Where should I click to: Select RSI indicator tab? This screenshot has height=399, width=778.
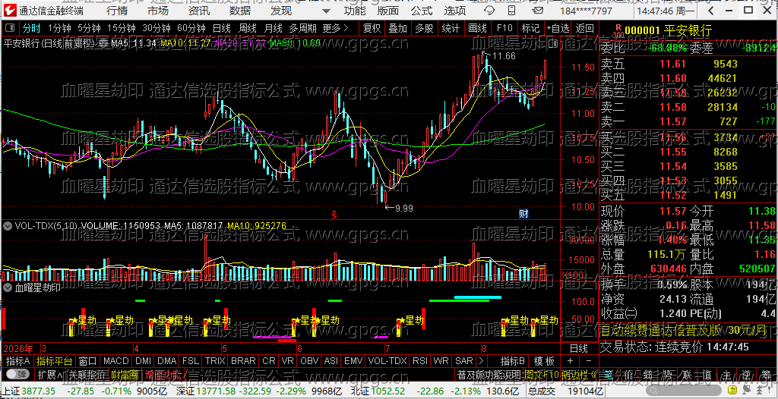click(x=420, y=361)
